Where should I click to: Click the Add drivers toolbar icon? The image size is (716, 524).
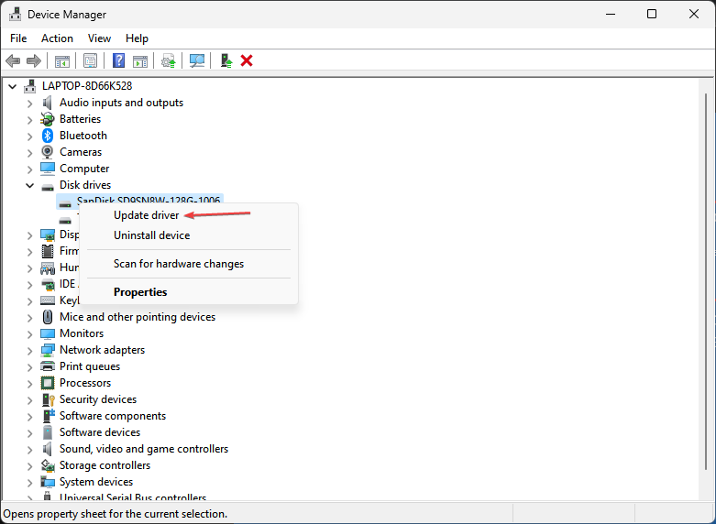click(x=226, y=60)
